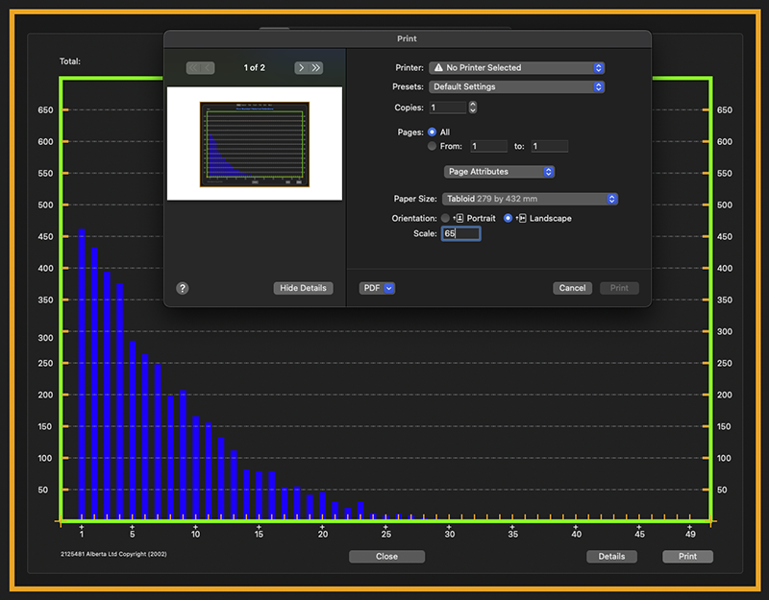The height and width of the screenshot is (600, 769).
Task: Click the Copies input field
Action: pos(448,108)
